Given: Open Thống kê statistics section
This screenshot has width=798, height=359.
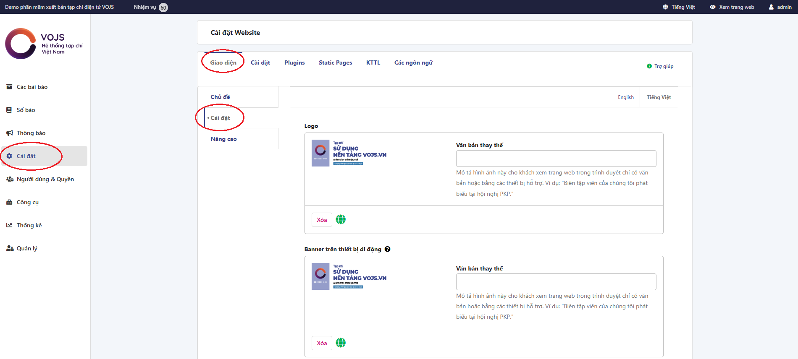Looking at the screenshot, I should click(29, 225).
